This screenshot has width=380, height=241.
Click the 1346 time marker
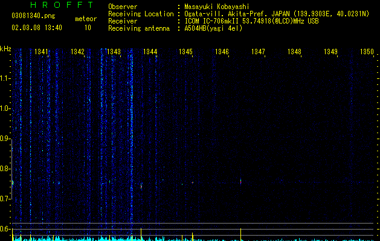222,52
